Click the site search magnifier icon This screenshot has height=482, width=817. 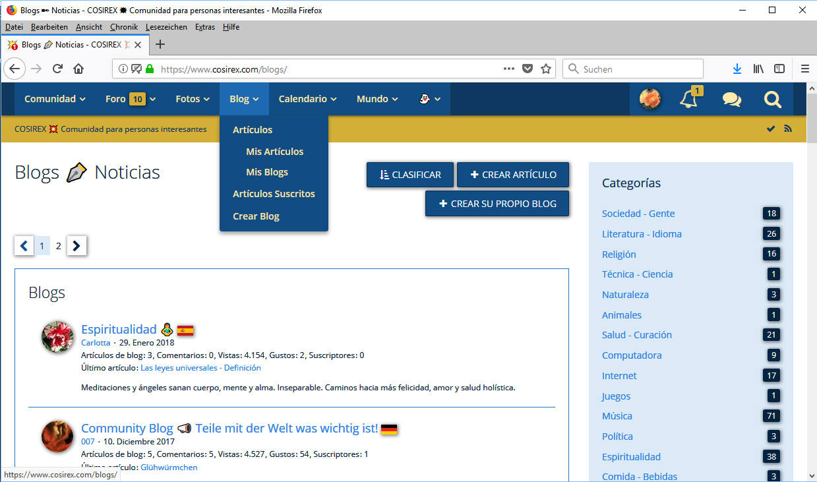pyautogui.click(x=772, y=99)
